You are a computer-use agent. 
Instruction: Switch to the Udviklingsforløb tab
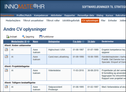click(x=71, y=21)
